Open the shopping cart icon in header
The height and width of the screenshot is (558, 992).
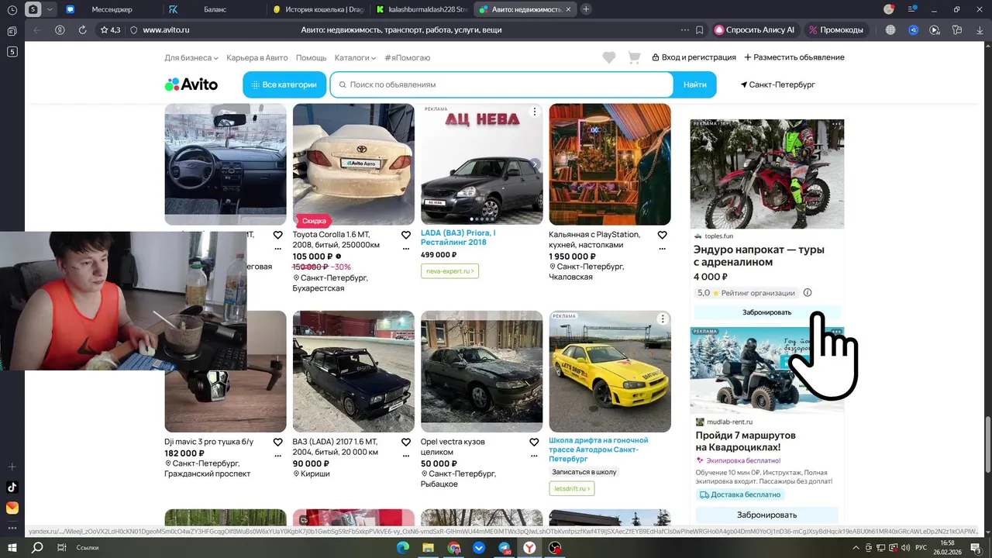pos(634,57)
